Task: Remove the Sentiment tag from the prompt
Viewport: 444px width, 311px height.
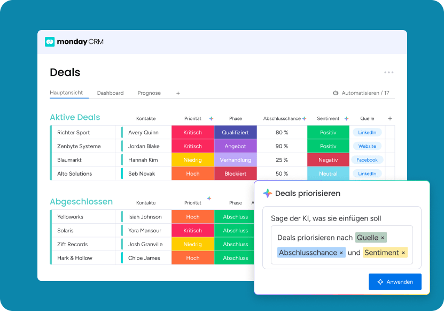Action: pos(403,253)
